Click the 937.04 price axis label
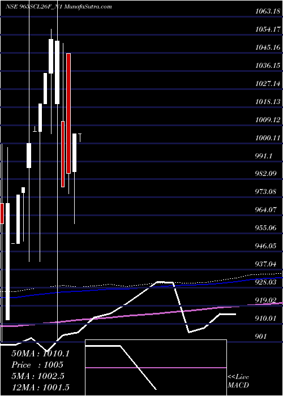The image size is (283, 396). click(x=267, y=264)
